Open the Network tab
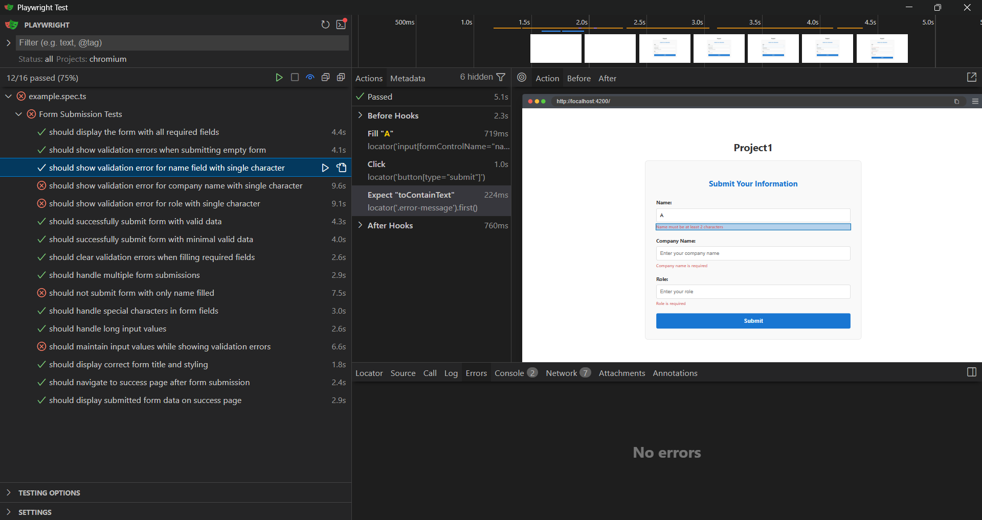Viewport: 982px width, 520px height. point(561,373)
